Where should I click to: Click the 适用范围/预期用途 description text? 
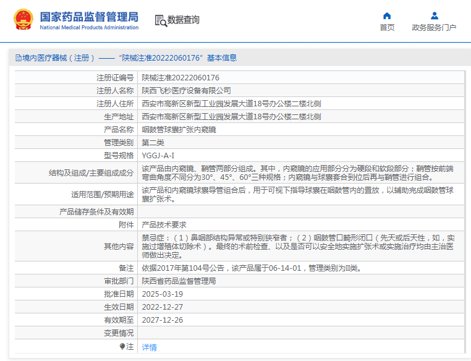coord(298,194)
